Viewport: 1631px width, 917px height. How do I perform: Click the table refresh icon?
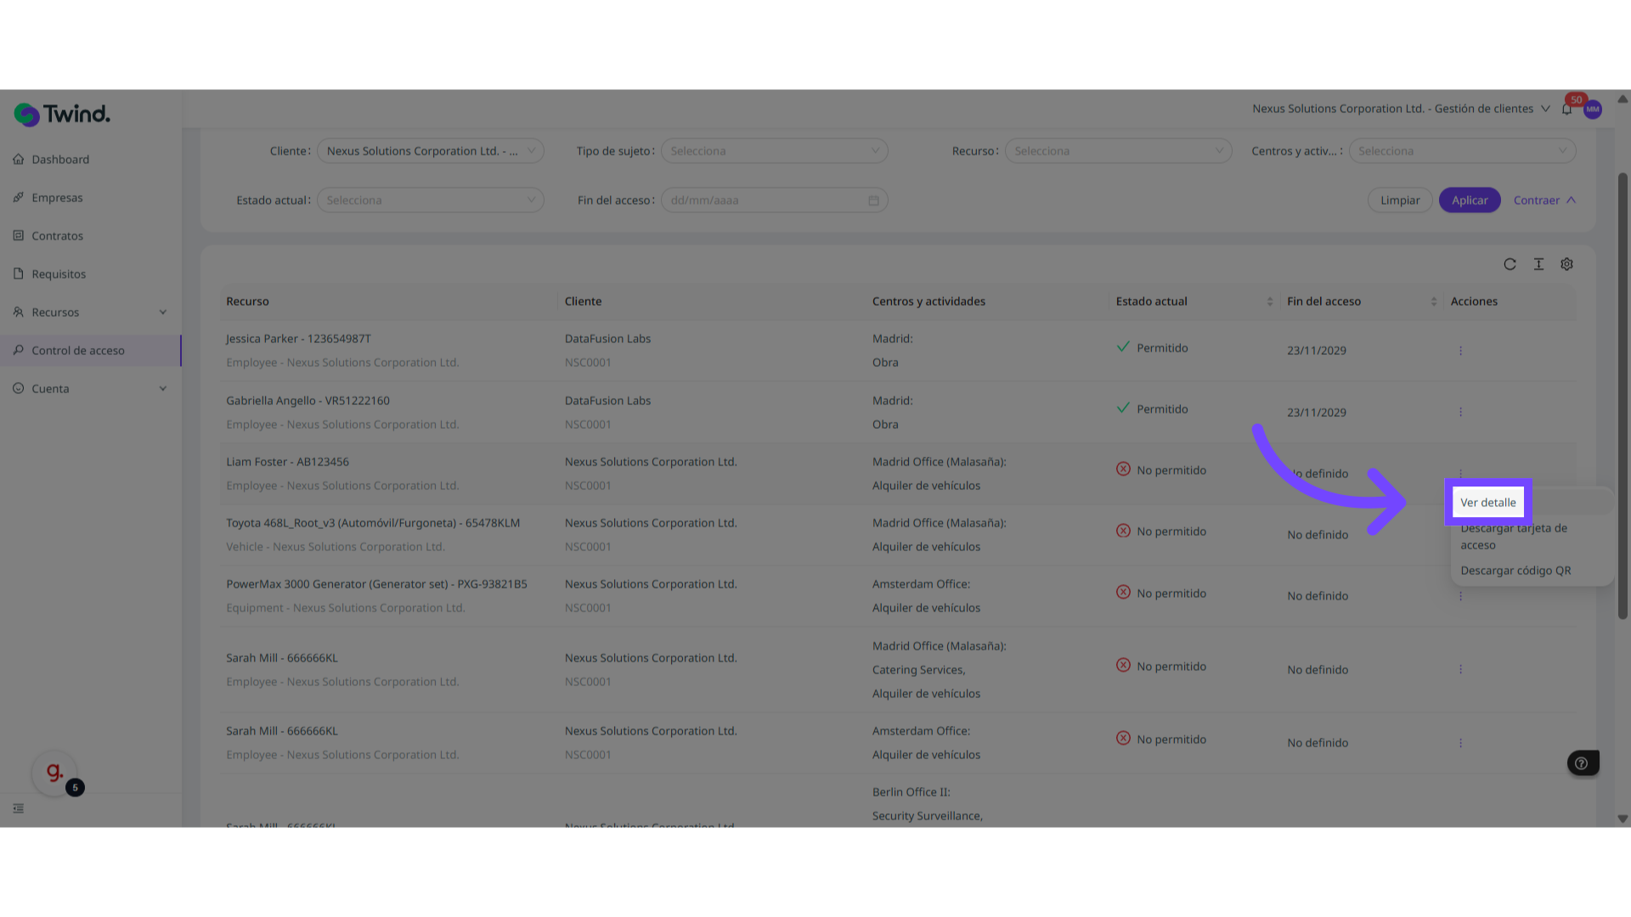1510,264
